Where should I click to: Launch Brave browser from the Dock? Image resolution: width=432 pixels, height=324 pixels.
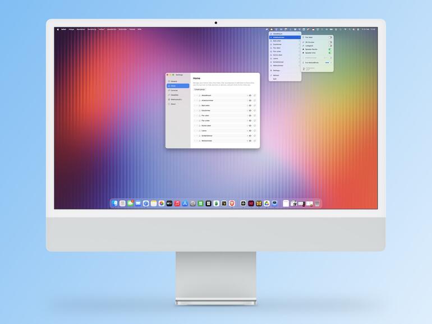click(232, 203)
